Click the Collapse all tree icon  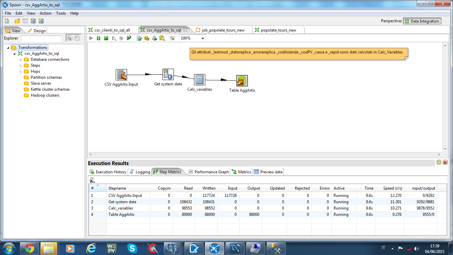(77, 38)
